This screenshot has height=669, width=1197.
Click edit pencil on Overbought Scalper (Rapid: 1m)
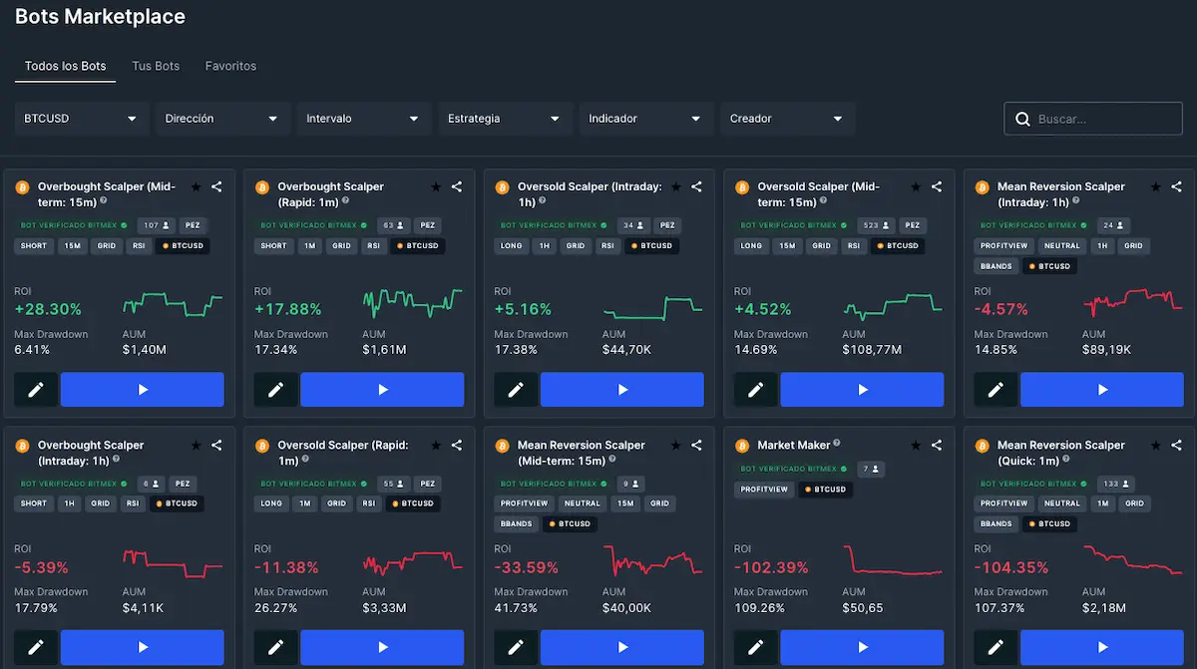point(275,390)
